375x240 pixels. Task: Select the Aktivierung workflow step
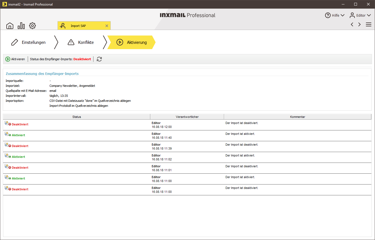(131, 42)
